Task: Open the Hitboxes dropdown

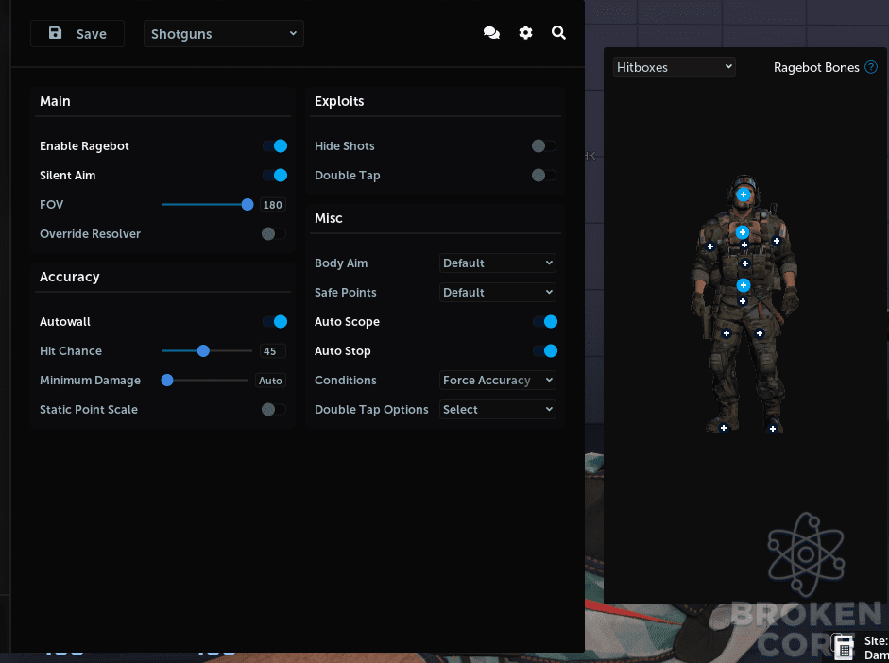Action: (x=675, y=67)
